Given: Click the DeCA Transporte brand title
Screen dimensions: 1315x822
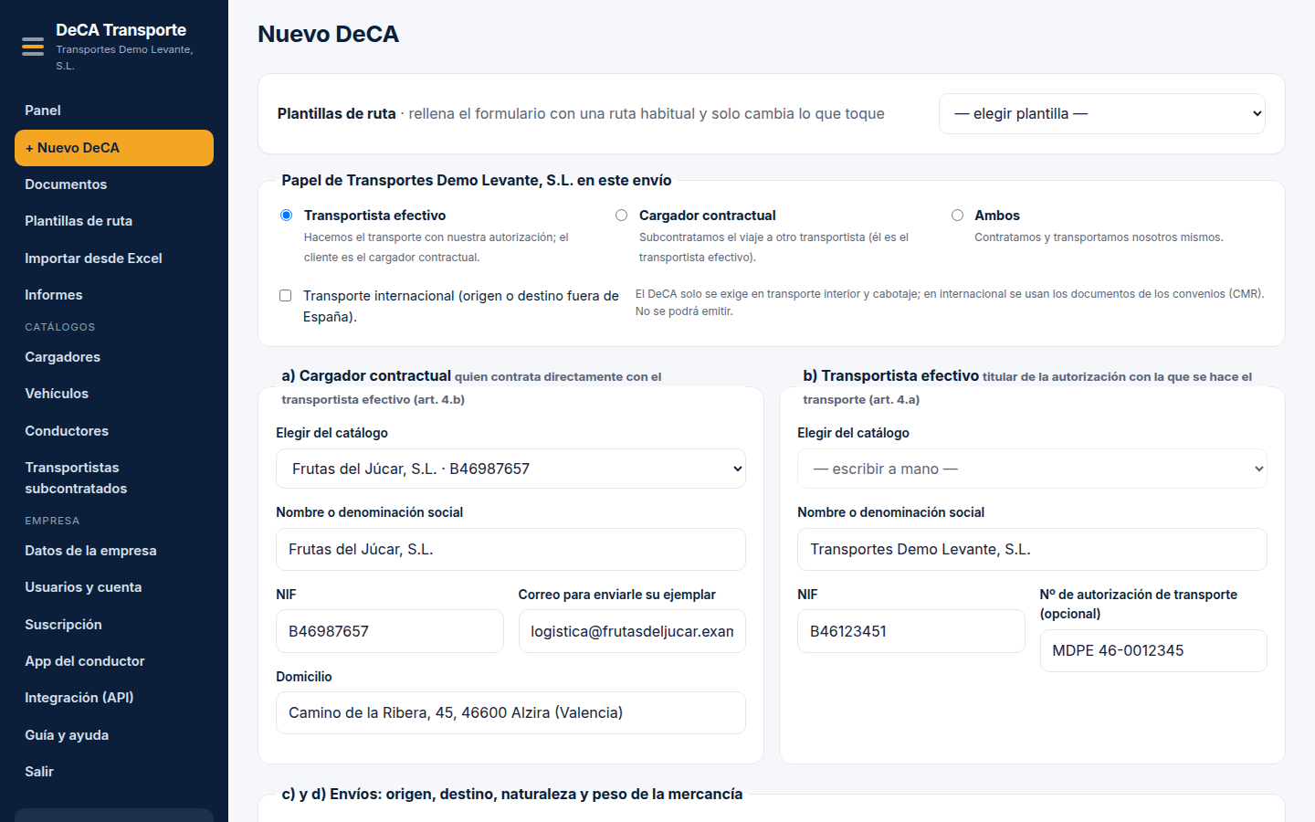Looking at the screenshot, I should [121, 30].
